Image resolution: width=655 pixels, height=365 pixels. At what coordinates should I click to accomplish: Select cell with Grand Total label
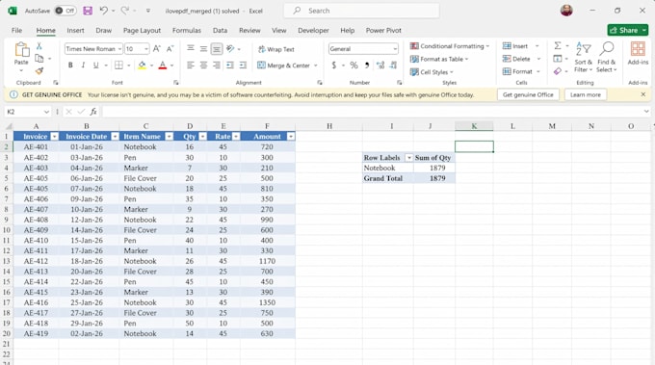pyautogui.click(x=388, y=178)
